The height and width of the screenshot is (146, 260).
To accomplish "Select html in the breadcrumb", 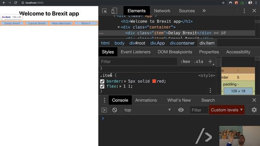I will point(105,43).
